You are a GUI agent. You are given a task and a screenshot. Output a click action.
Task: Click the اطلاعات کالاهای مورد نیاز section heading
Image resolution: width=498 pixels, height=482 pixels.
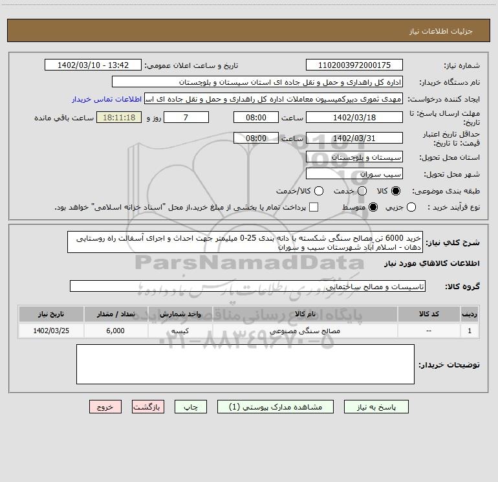pos(431,263)
